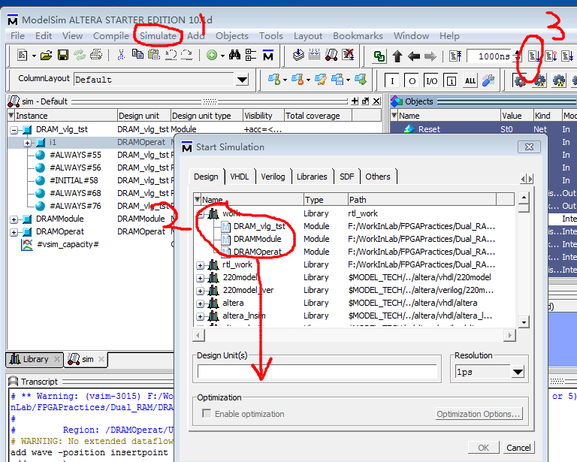Click the Paste toolbar icon
Screen dimensions: 577x462
pyautogui.click(x=154, y=54)
